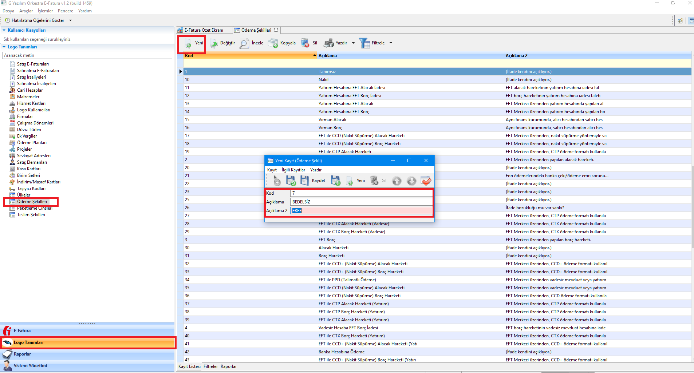Click the Açıklama field containing BEDELSİZ
The height and width of the screenshot is (373, 694).
click(361, 202)
